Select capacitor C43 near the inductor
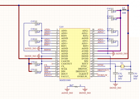This screenshot has width=140, height=99. (112, 10)
